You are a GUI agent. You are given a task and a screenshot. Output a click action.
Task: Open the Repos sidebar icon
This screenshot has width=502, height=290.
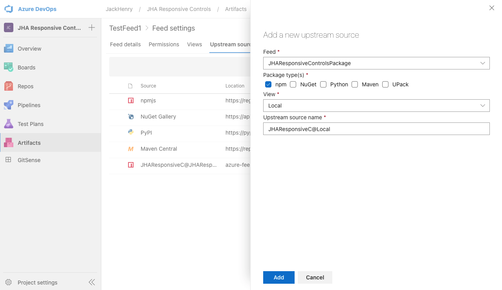click(9, 86)
